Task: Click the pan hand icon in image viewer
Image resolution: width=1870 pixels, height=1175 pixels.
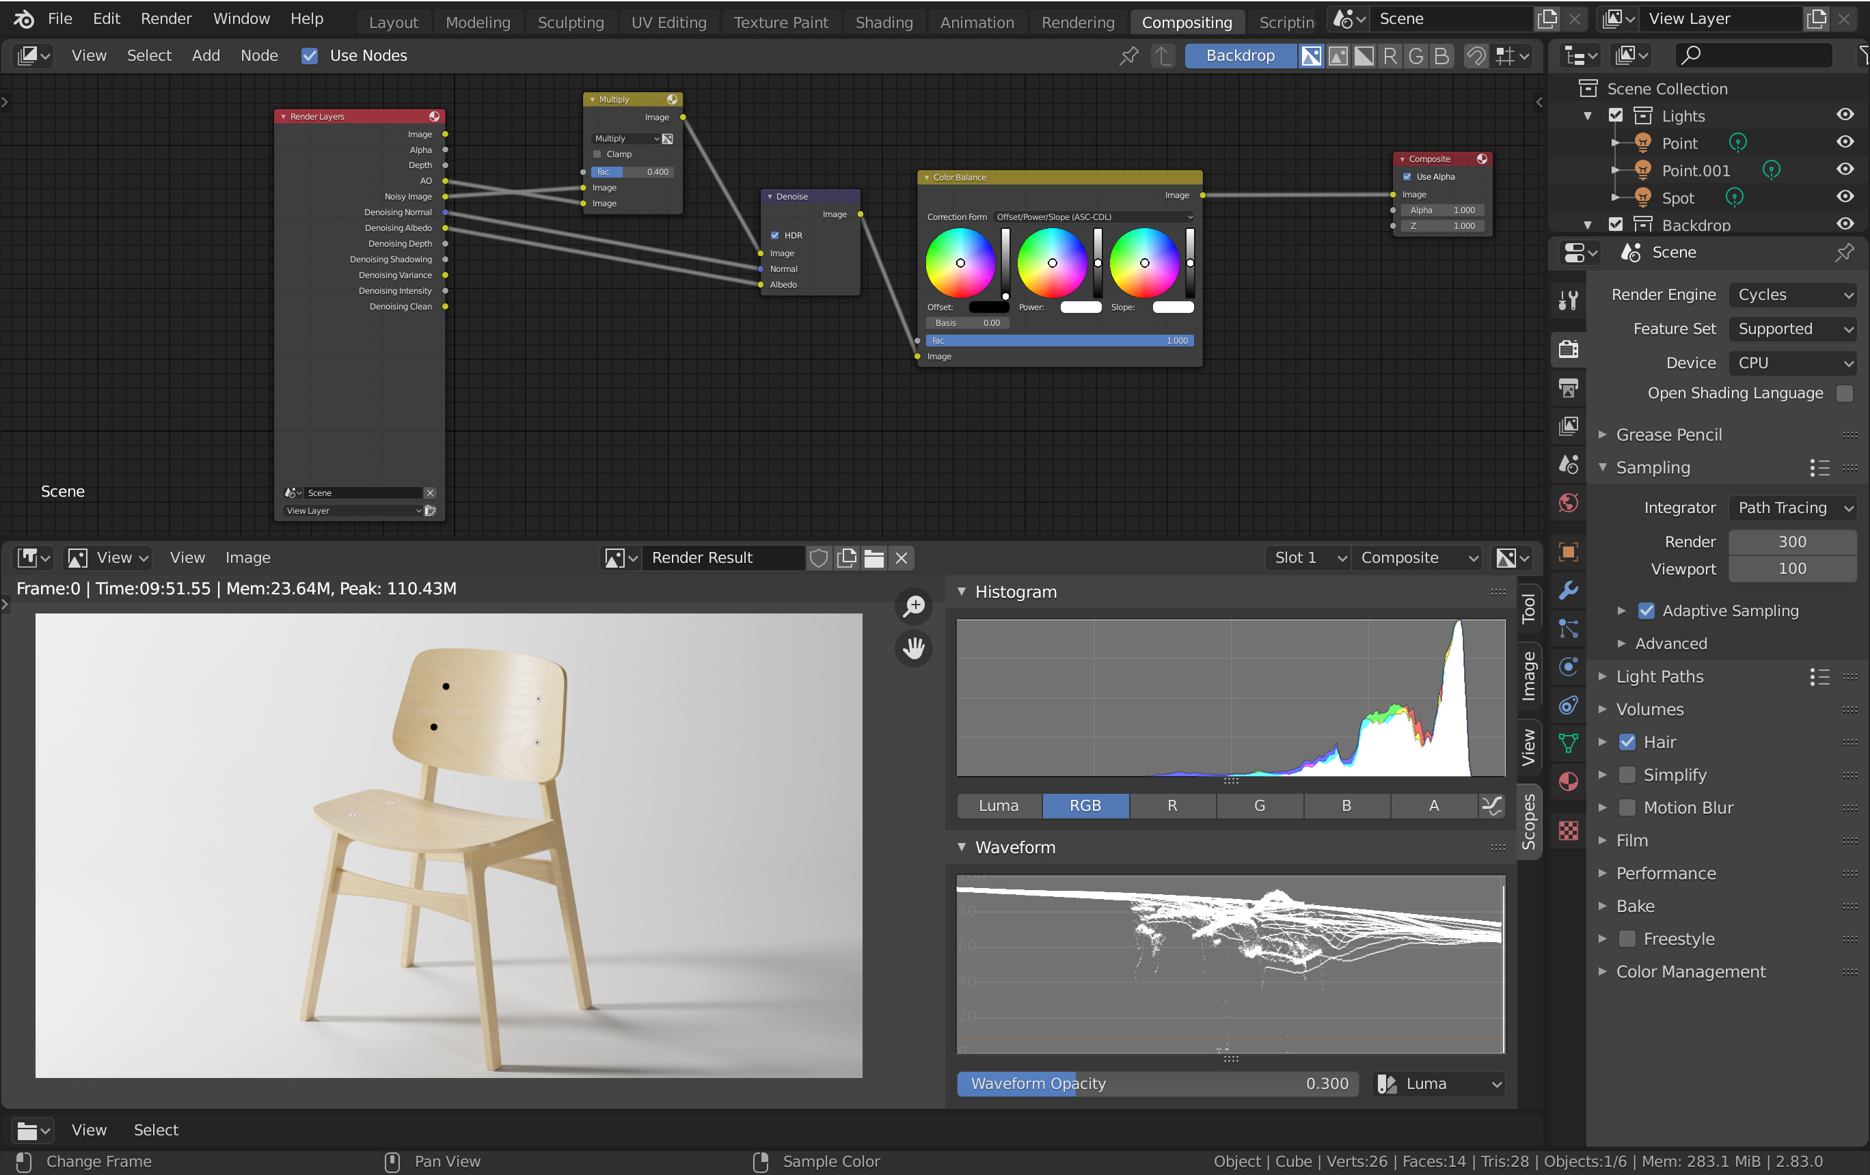Action: 914,648
